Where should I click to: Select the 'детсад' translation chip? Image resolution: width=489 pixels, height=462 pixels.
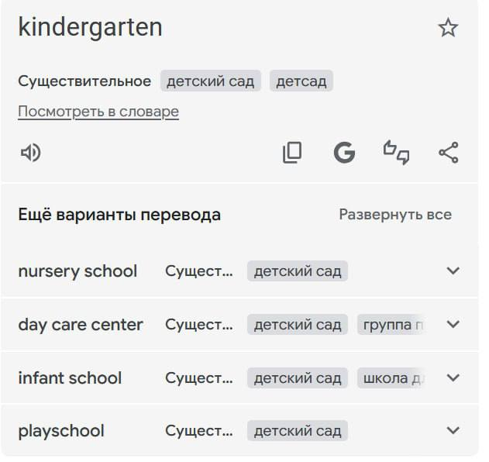[301, 81]
